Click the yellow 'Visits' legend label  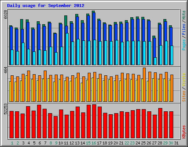click(184, 80)
